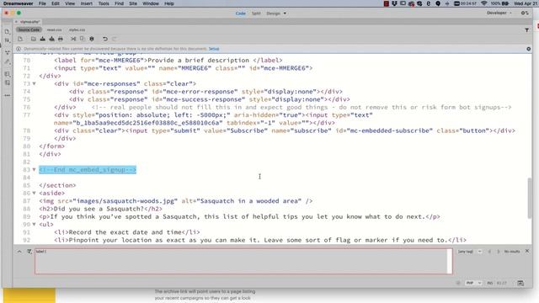This screenshot has width=539, height=303.
Task: Switch to Design view
Action: (x=273, y=13)
